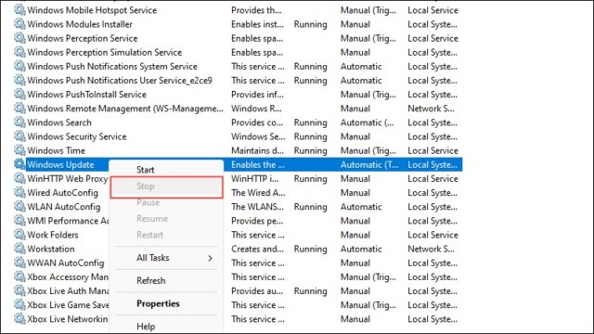Expand the All Tasks submenu arrow

[211, 258]
